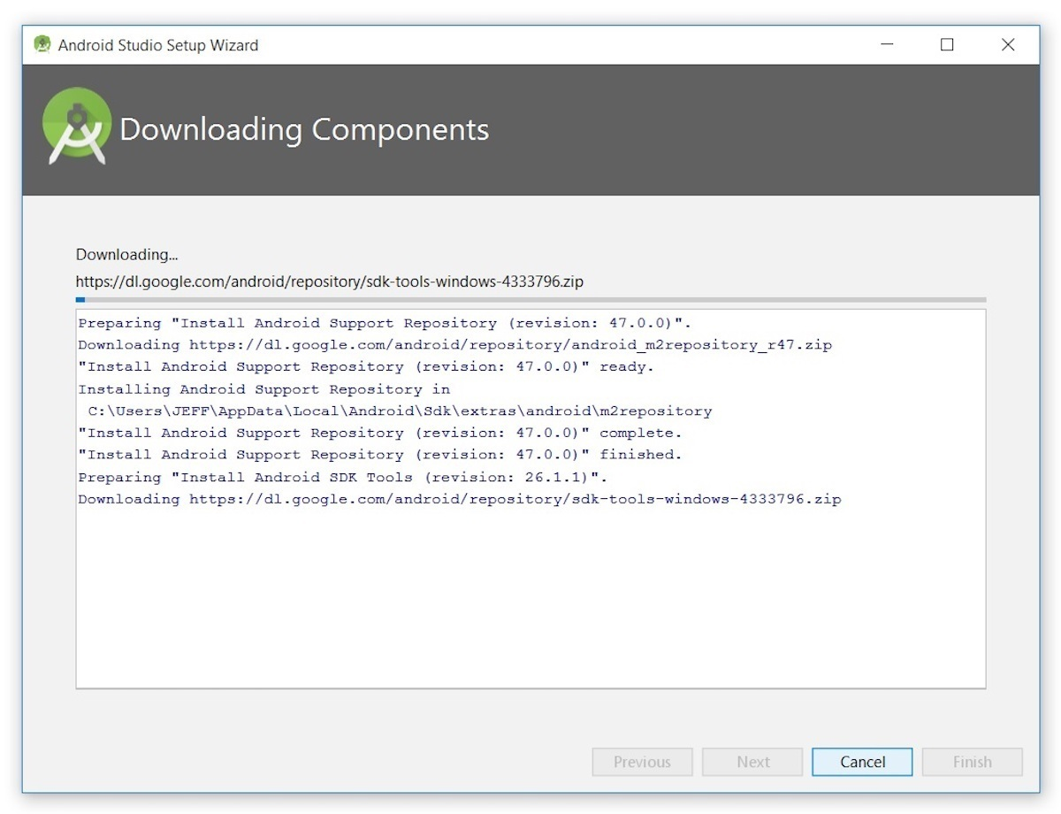Click the Android Studio logo in header
Viewport: 1061px width, 814px height.
coord(77,126)
